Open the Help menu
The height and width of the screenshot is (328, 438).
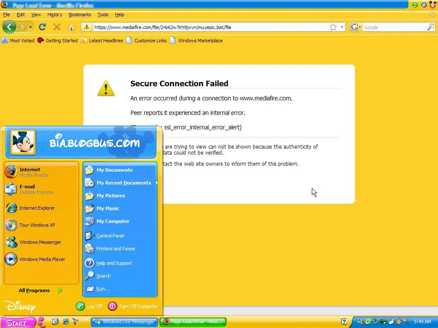point(120,15)
